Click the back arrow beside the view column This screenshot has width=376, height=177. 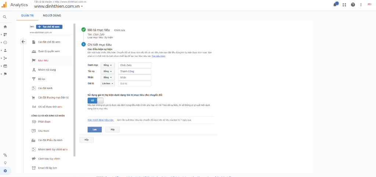pyautogui.click(x=23, y=42)
